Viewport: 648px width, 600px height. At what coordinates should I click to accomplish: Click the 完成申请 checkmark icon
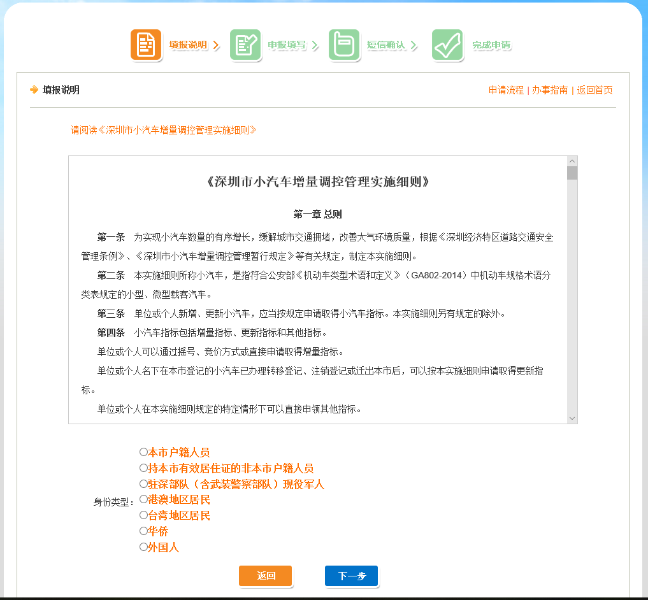(x=447, y=45)
